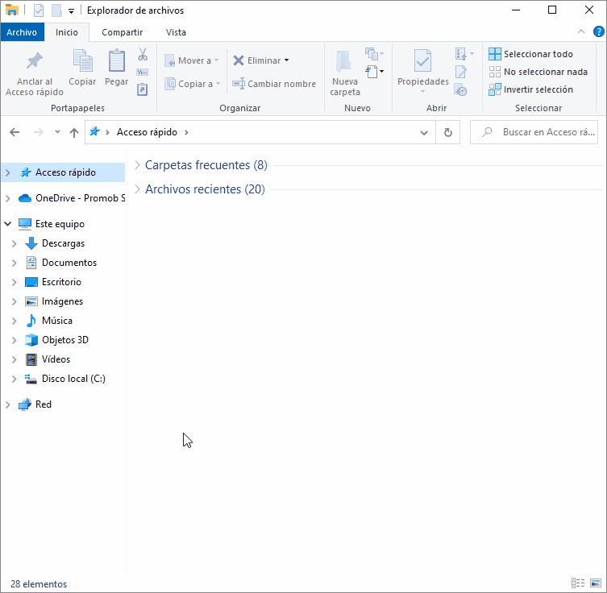Click the Pegar clipboard icon
607x593 pixels.
[117, 60]
